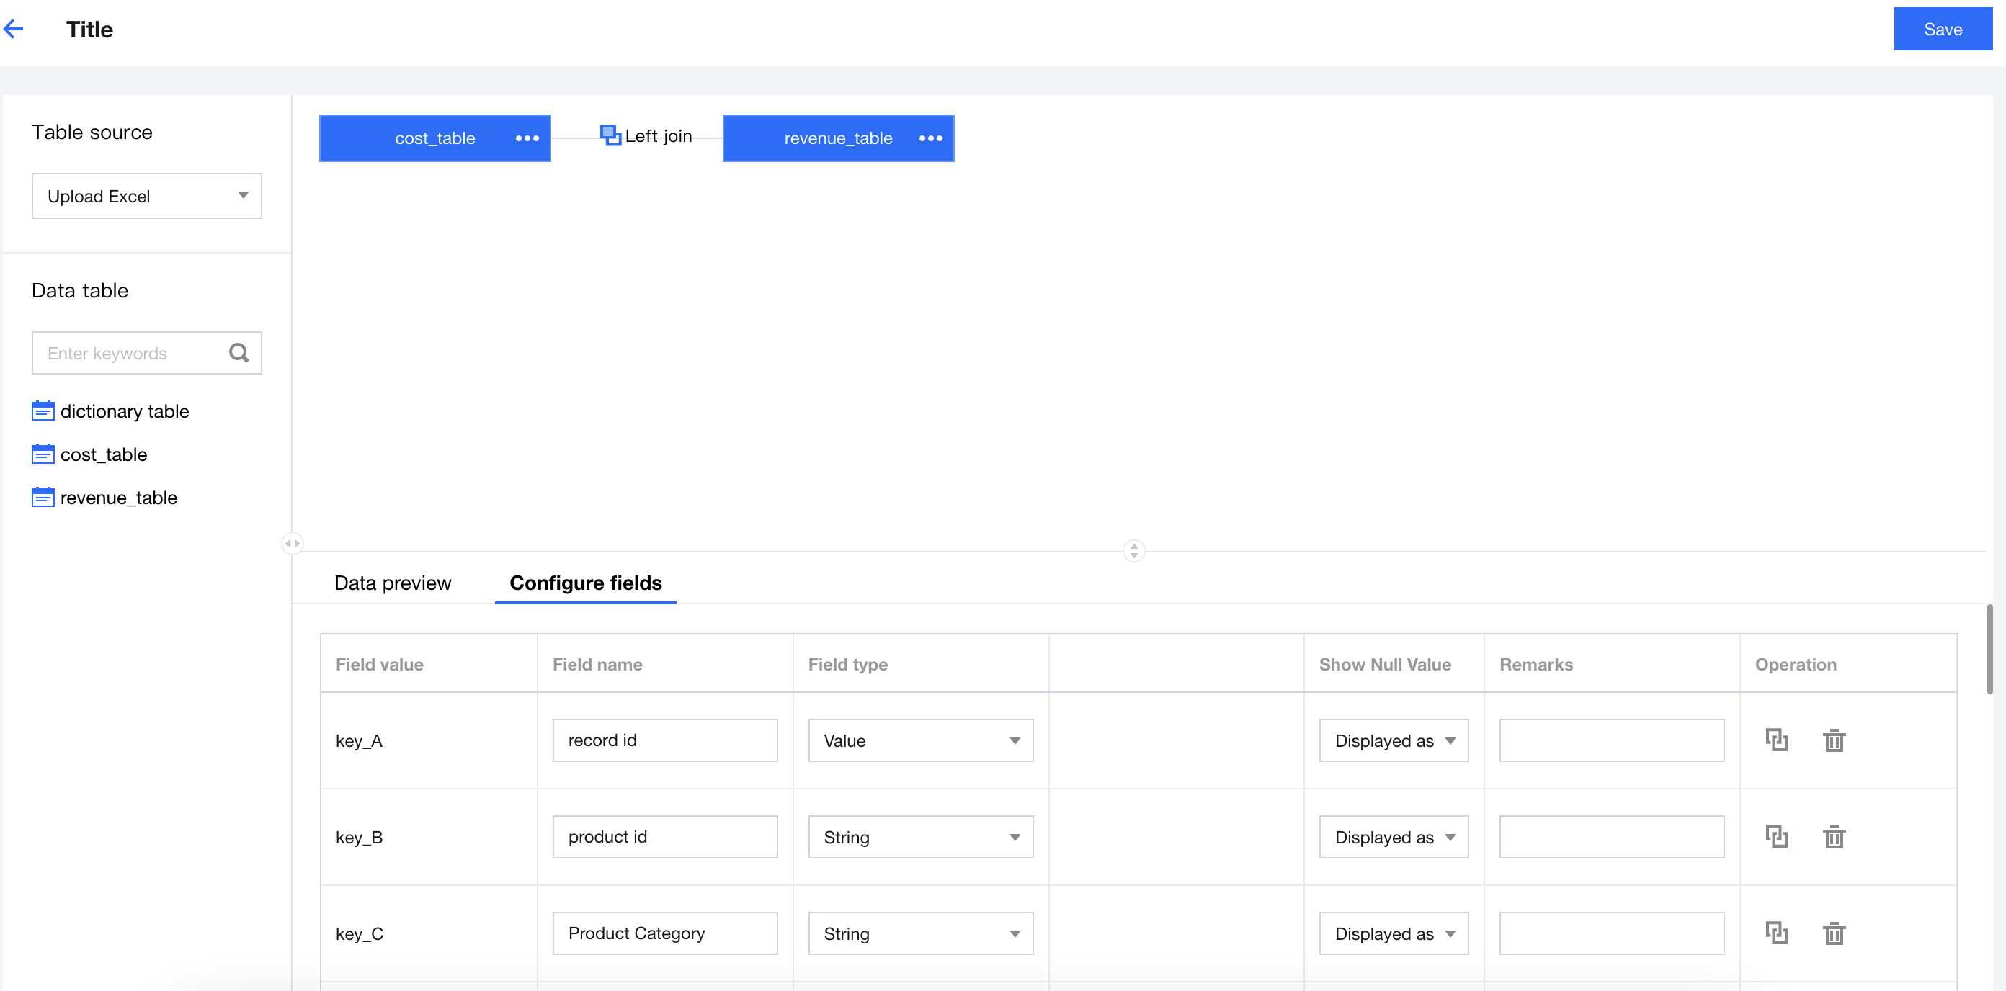Delete the key_B field row
This screenshot has width=2006, height=991.
[x=1834, y=837]
